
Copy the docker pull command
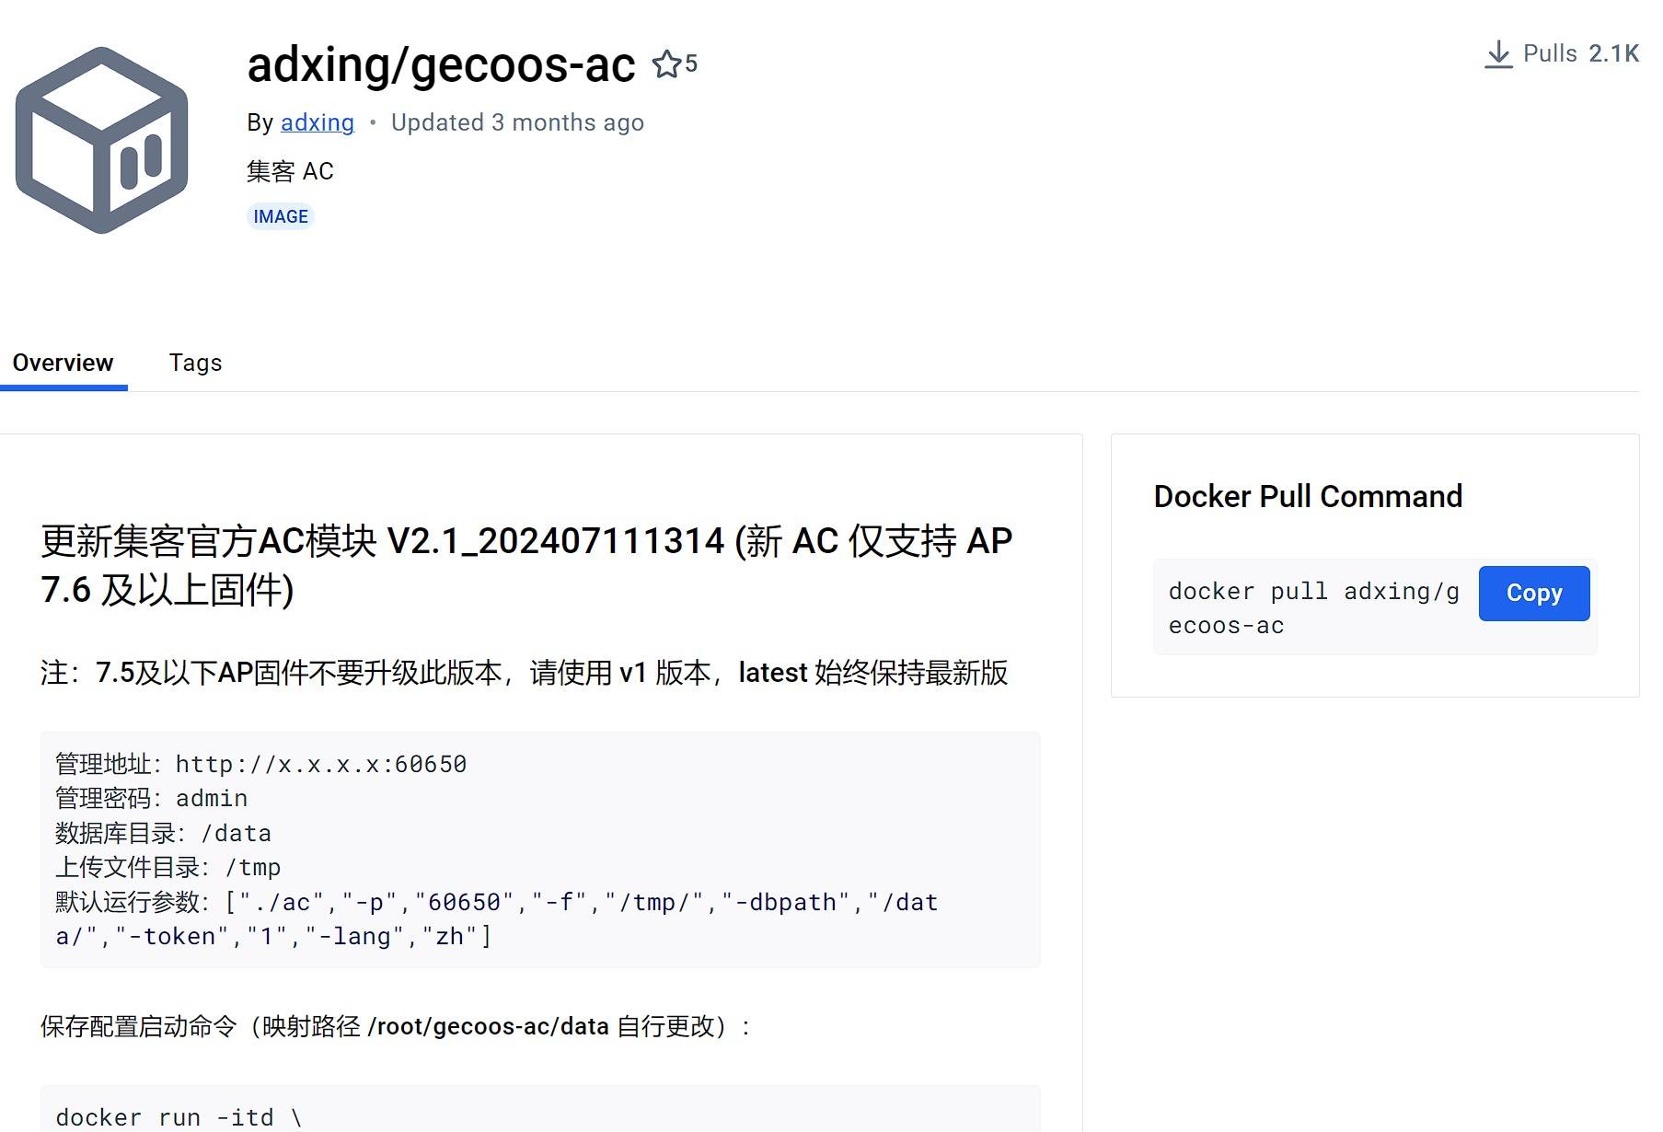click(x=1534, y=593)
